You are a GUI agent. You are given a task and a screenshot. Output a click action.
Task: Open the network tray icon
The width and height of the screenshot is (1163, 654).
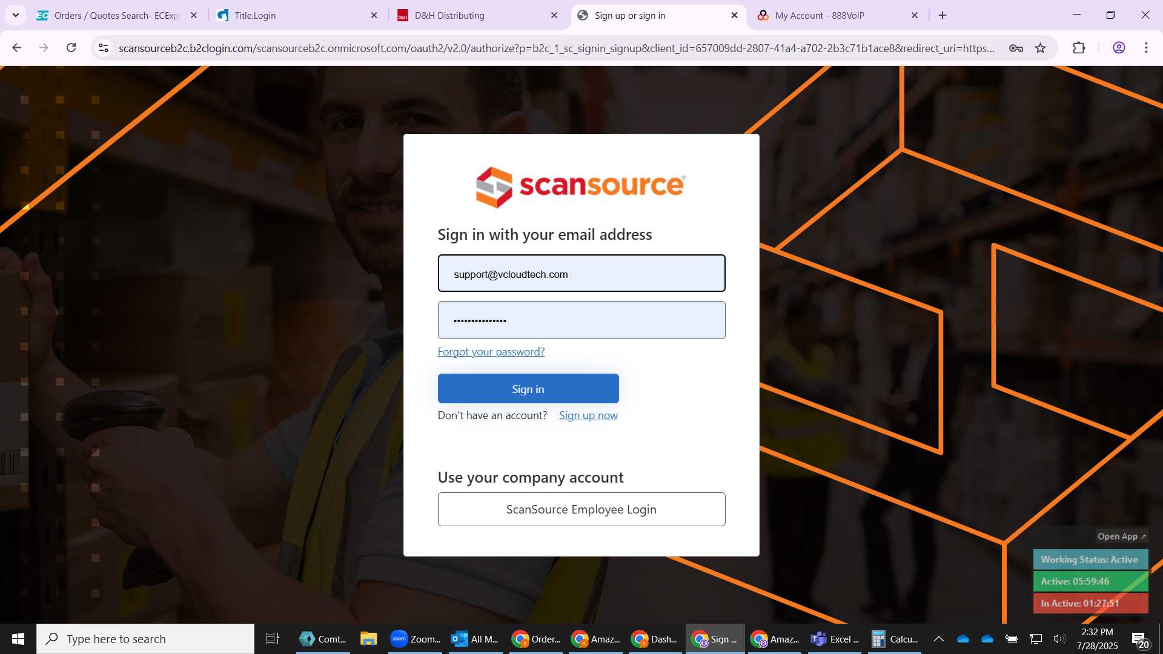click(1036, 639)
